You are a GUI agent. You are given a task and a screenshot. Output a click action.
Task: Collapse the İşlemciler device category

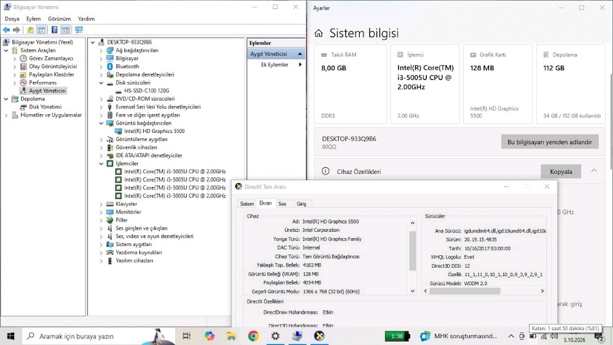(101, 164)
